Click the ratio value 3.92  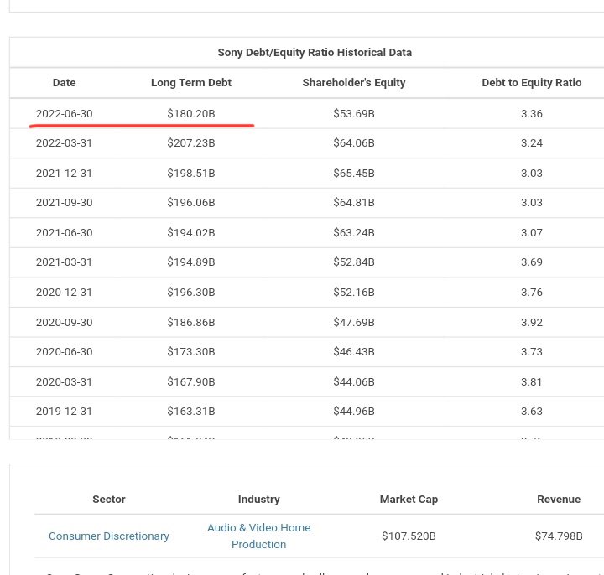click(532, 322)
